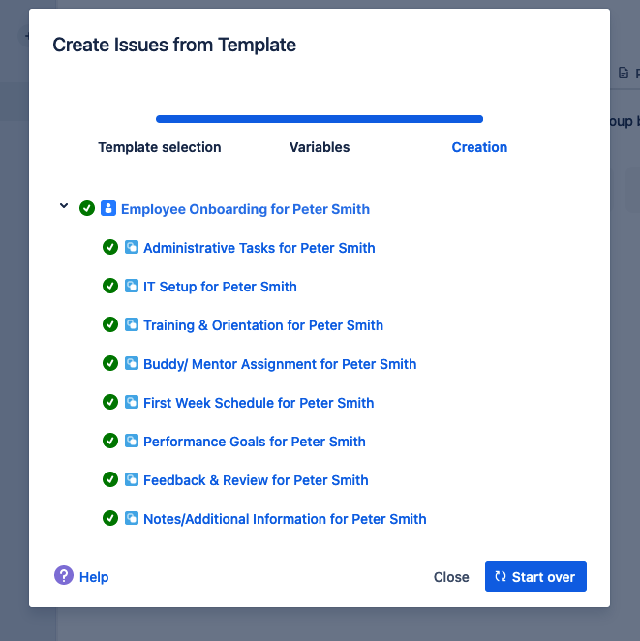This screenshot has width=640, height=641.
Task: Go to the Template selection step
Action: click(x=160, y=148)
